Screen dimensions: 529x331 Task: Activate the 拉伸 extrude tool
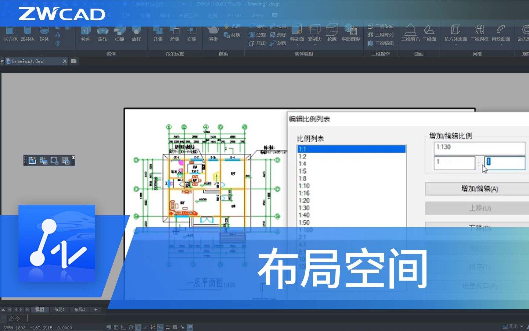[x=86, y=33]
